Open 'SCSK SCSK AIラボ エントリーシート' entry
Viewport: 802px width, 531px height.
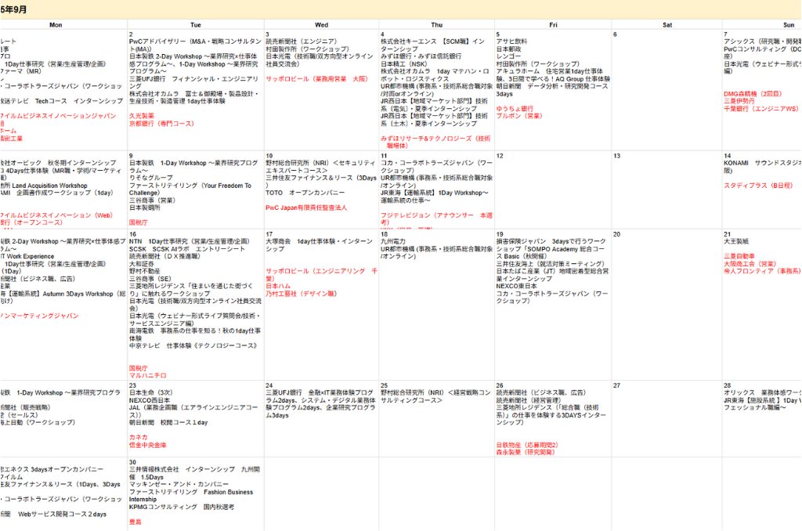tap(186, 249)
